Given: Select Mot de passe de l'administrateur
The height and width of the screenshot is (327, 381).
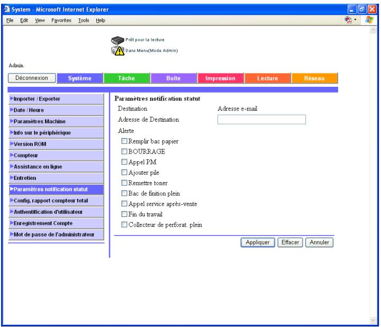Looking at the screenshot, I should click(x=56, y=235).
